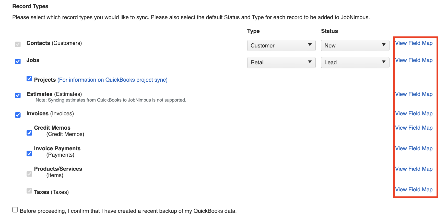Screen dimensions: 448x223
Task: Confirm the QuickBooks backup checkbox
Action: click(x=15, y=210)
